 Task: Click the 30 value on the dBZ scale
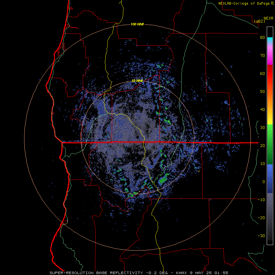point(262,128)
